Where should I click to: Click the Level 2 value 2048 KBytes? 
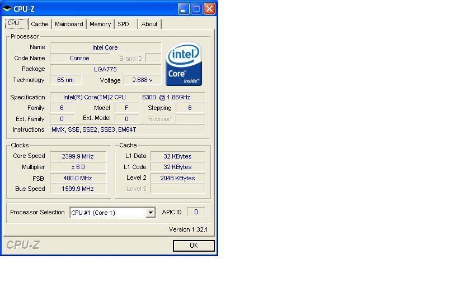(178, 178)
